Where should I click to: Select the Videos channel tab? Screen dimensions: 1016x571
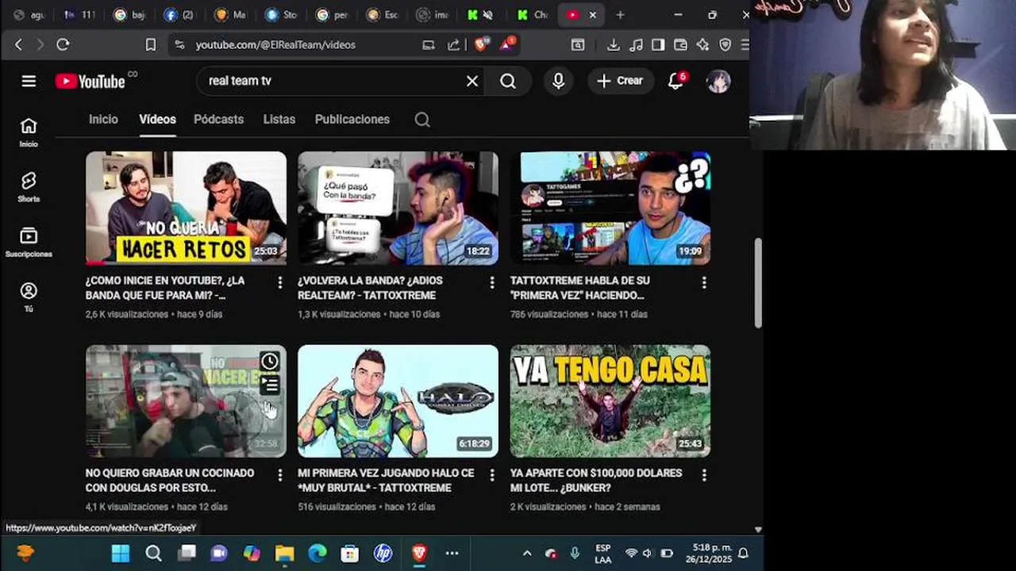(x=157, y=119)
